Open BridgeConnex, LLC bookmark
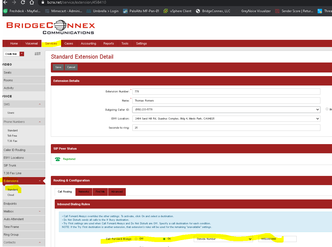 pos(213,11)
